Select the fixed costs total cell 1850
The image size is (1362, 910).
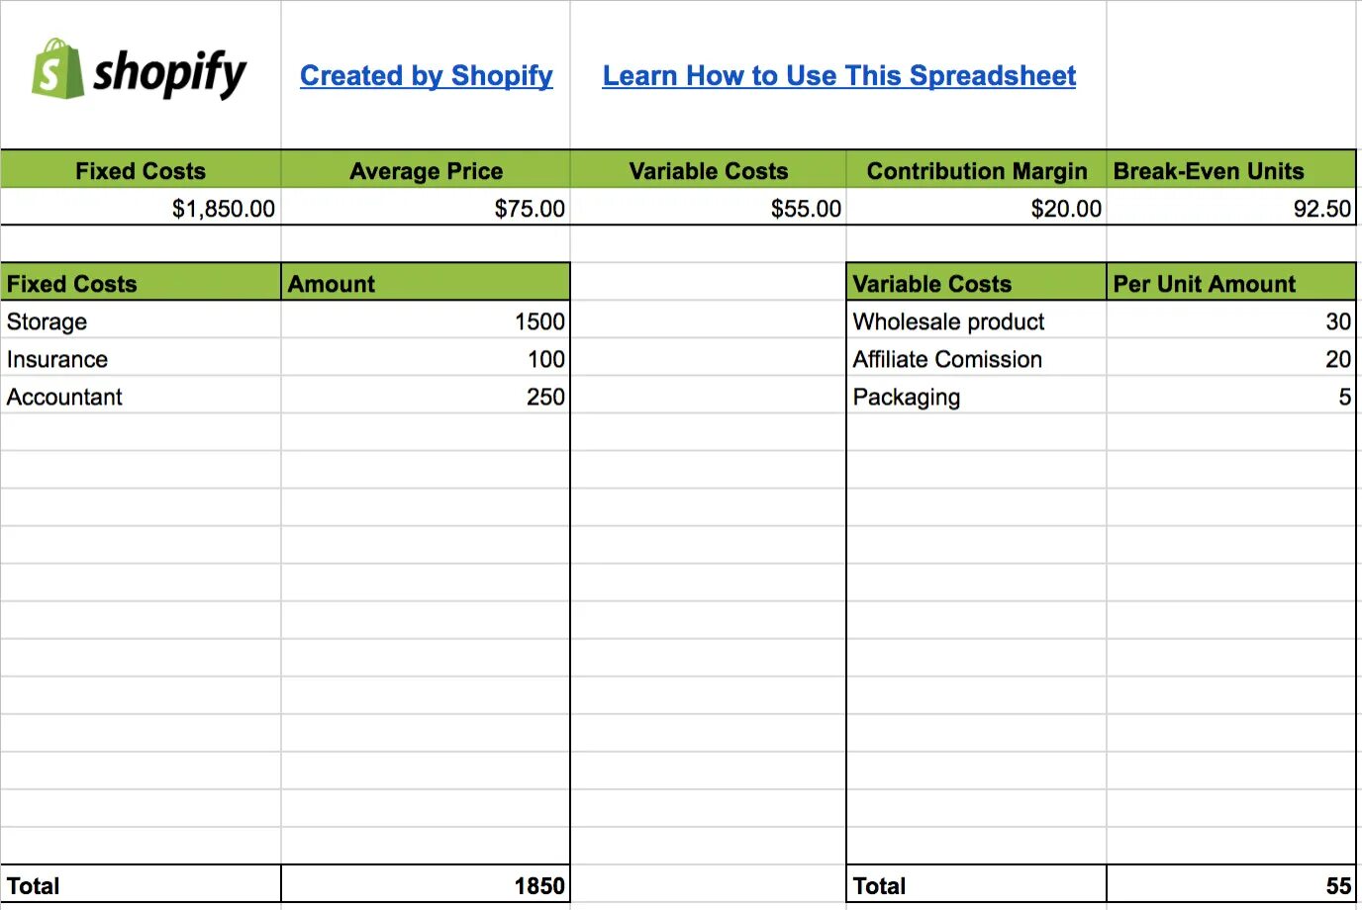[x=426, y=884]
